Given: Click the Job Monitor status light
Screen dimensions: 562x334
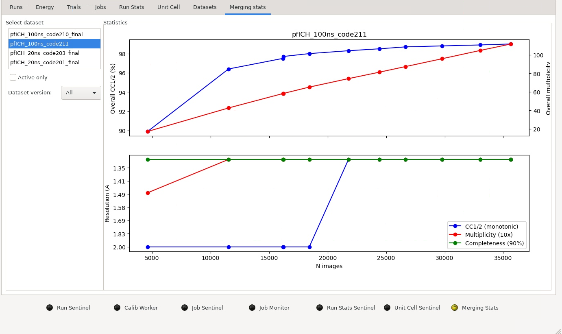Looking at the screenshot, I should (252, 308).
